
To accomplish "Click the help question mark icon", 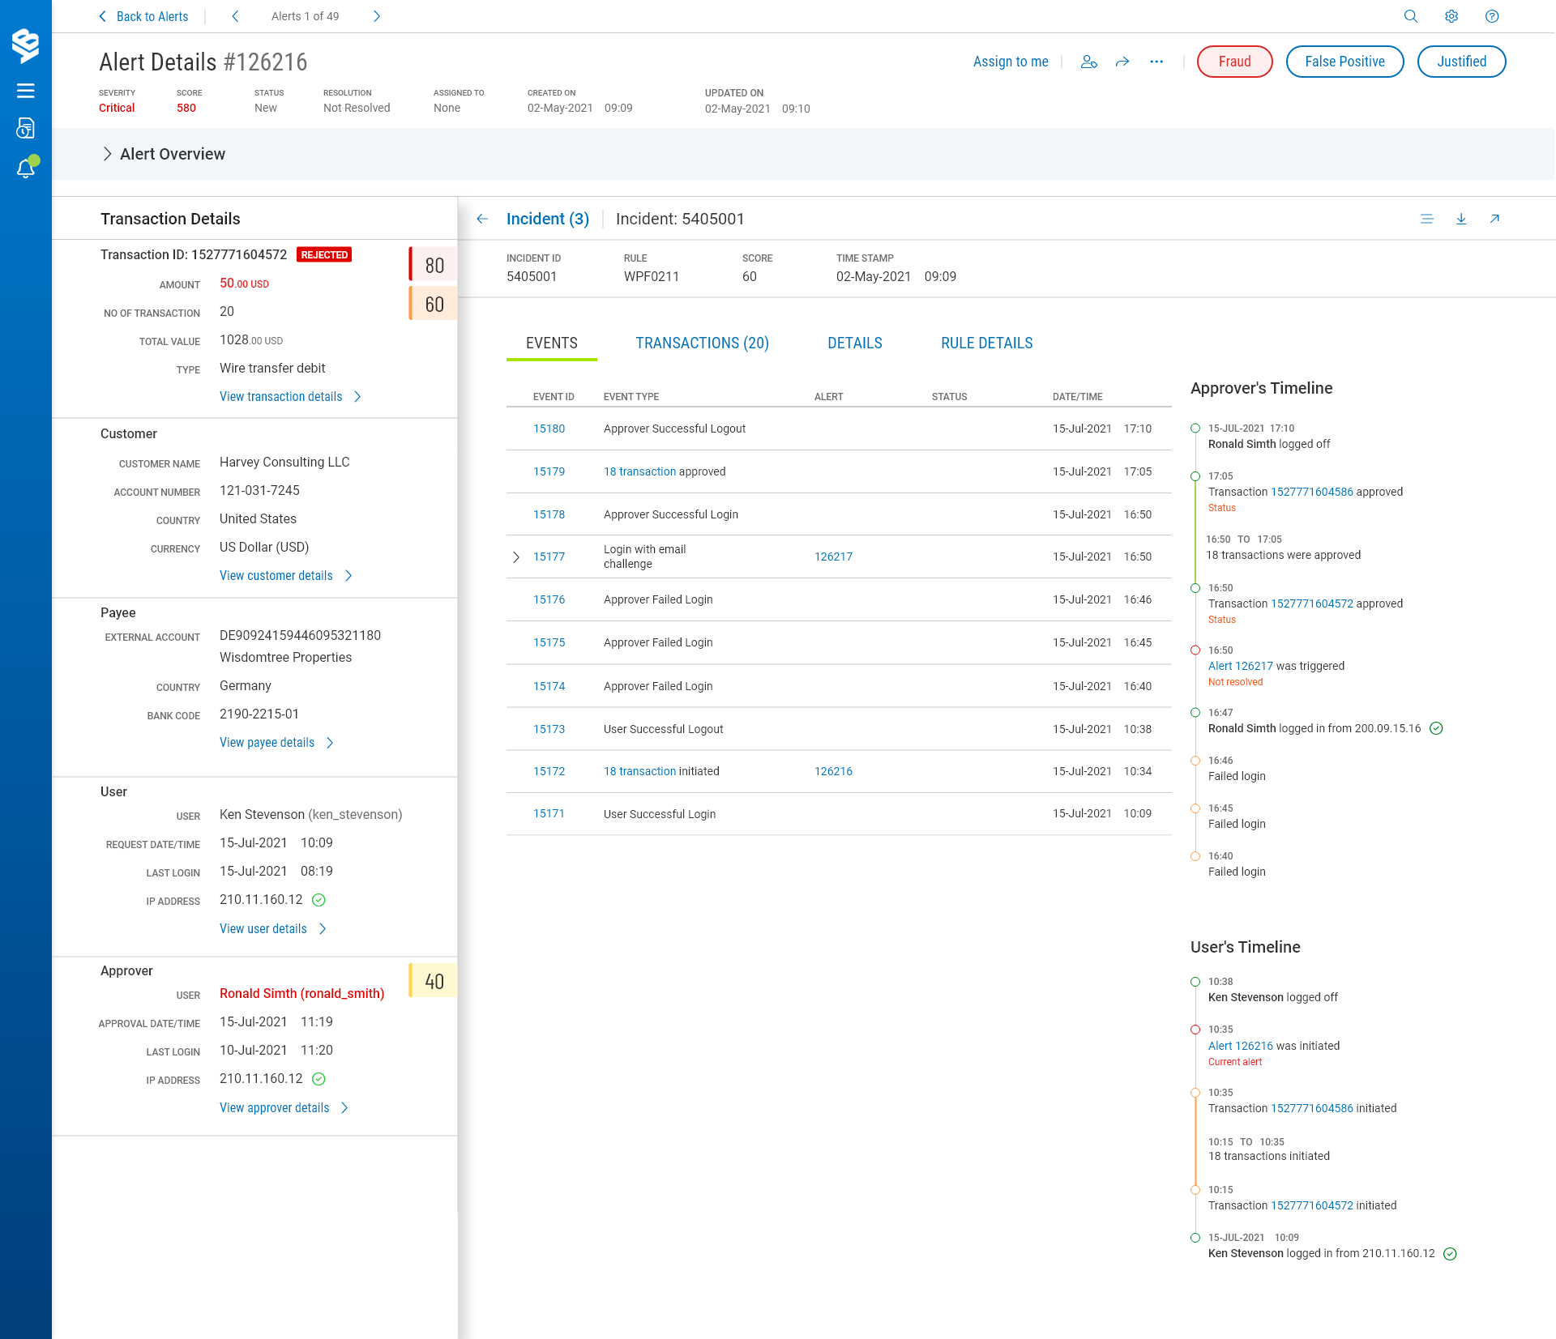I will coord(1491,16).
